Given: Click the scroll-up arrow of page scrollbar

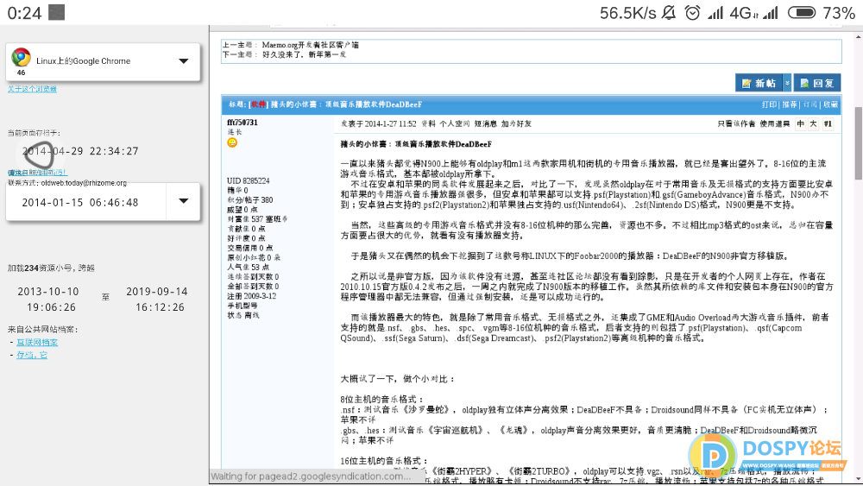Looking at the screenshot, I should (858, 37).
